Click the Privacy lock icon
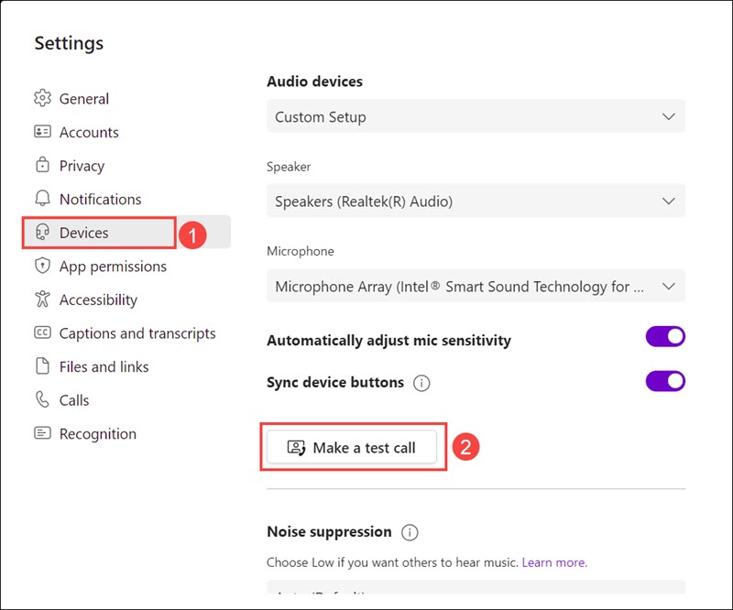The image size is (733, 610). (42, 166)
